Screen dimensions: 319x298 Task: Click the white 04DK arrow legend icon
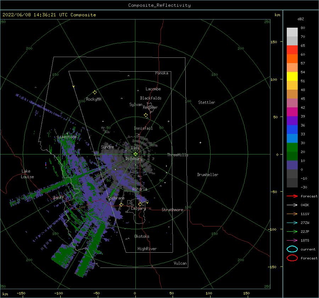coord(292,205)
